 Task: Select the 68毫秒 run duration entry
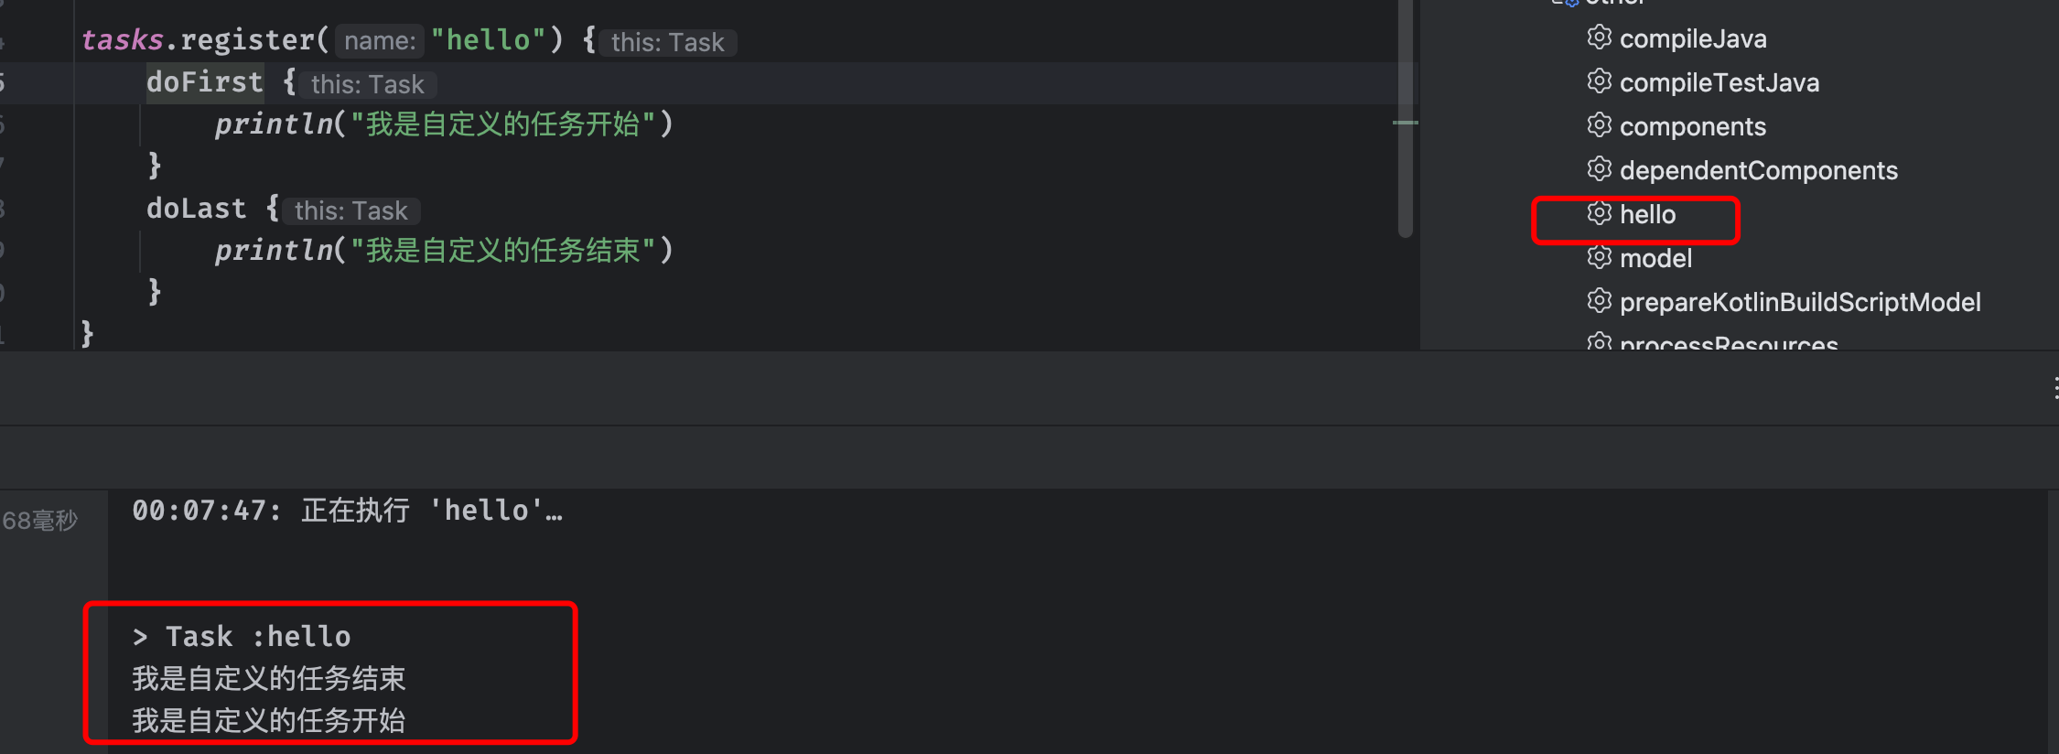[x=40, y=521]
